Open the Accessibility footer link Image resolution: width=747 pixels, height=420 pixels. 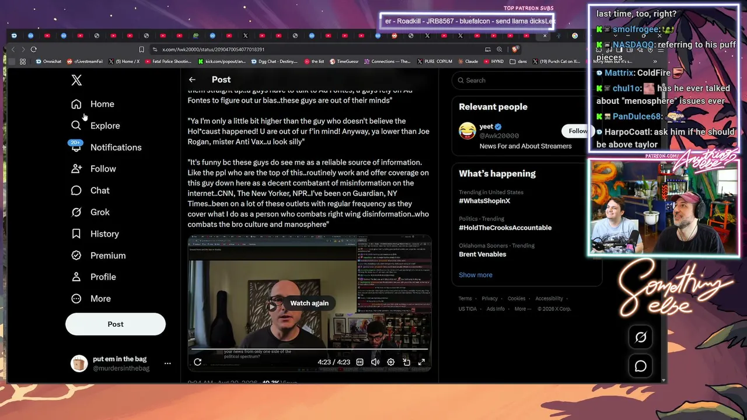(549, 299)
